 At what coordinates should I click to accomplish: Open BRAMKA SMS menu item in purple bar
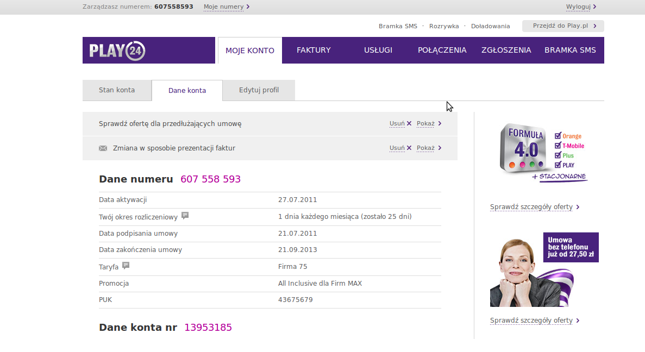point(570,50)
